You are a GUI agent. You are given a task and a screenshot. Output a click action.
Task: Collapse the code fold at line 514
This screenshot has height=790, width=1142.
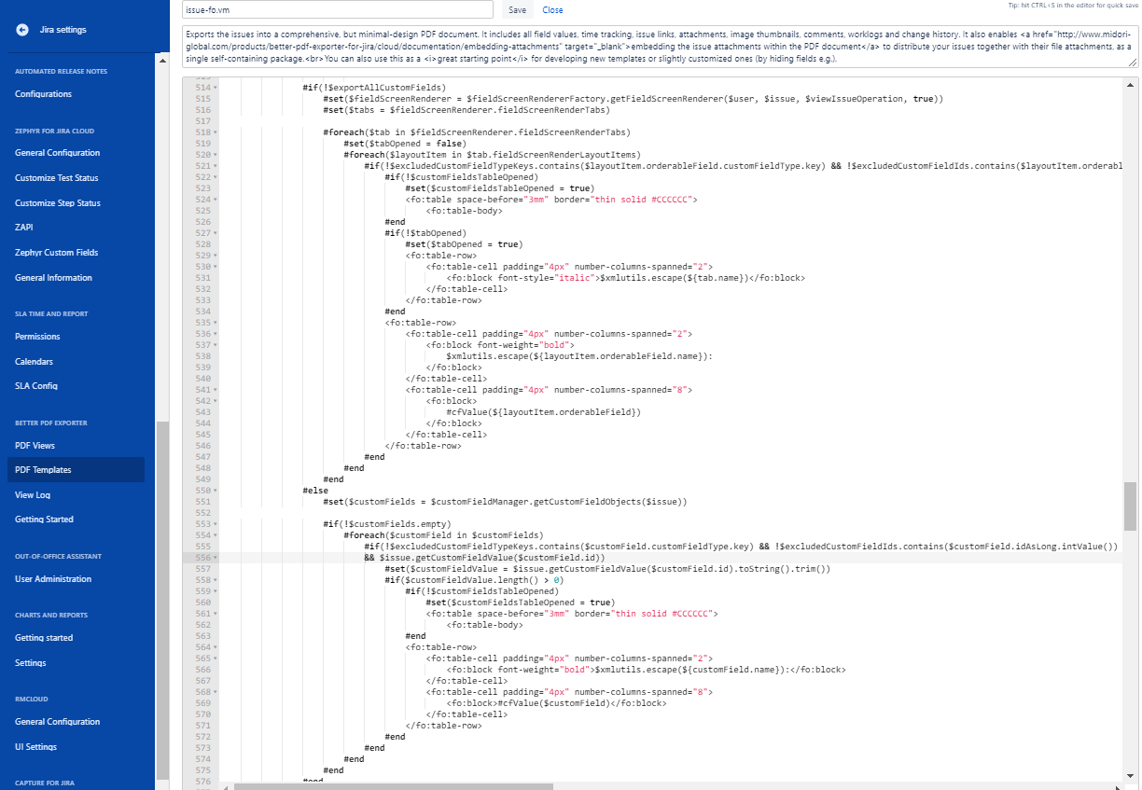216,88
